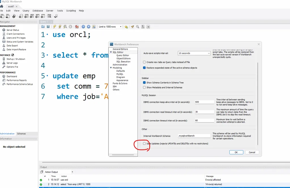Execute statement under cursor icon
Image resolution: width=290 pixels, height=188 pixels.
[x=60, y=27]
